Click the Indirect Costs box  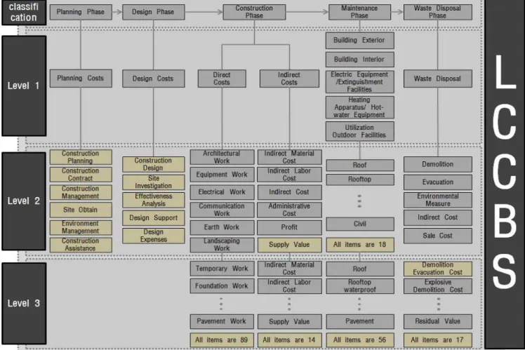[289, 79]
